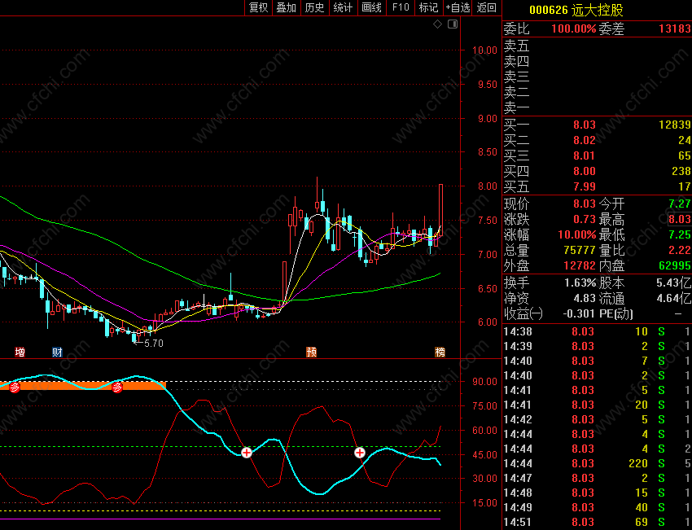
Task: Open the 统计 statistics option
Action: pyautogui.click(x=343, y=7)
